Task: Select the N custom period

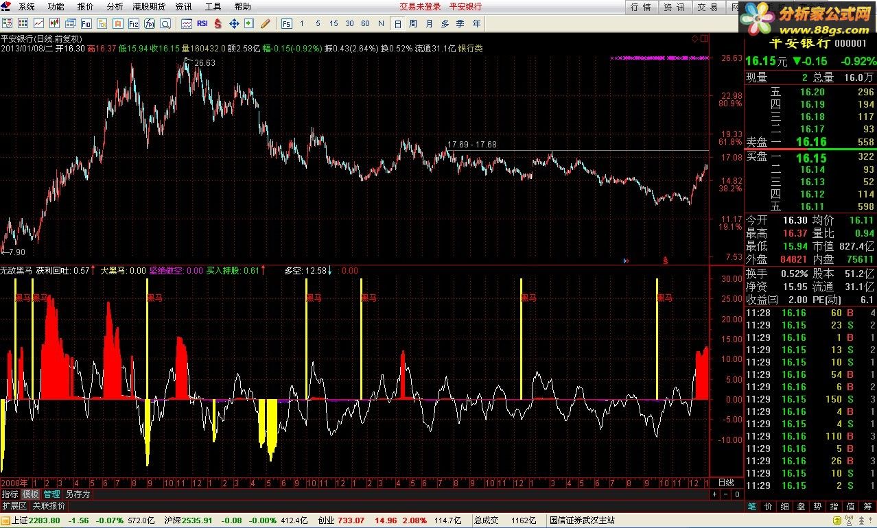Action: pos(381,23)
